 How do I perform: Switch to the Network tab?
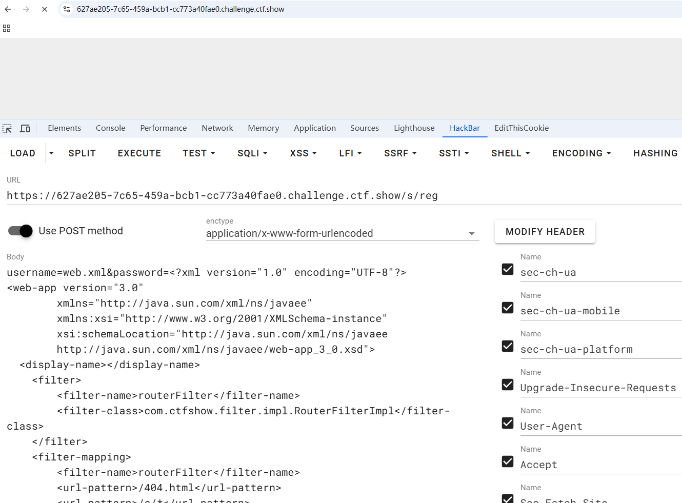217,128
